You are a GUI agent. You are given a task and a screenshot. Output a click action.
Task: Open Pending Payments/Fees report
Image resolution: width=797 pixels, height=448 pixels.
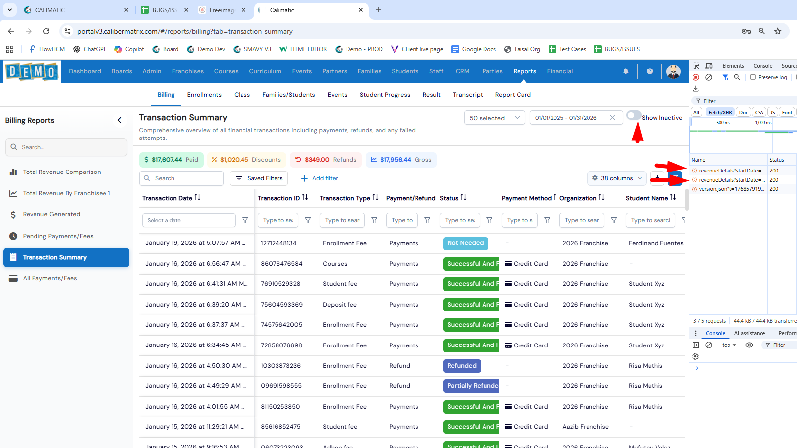pos(58,236)
